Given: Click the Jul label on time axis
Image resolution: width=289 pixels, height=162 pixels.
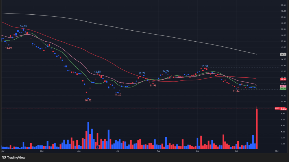Looking at the screenshot, I should click(118, 151).
